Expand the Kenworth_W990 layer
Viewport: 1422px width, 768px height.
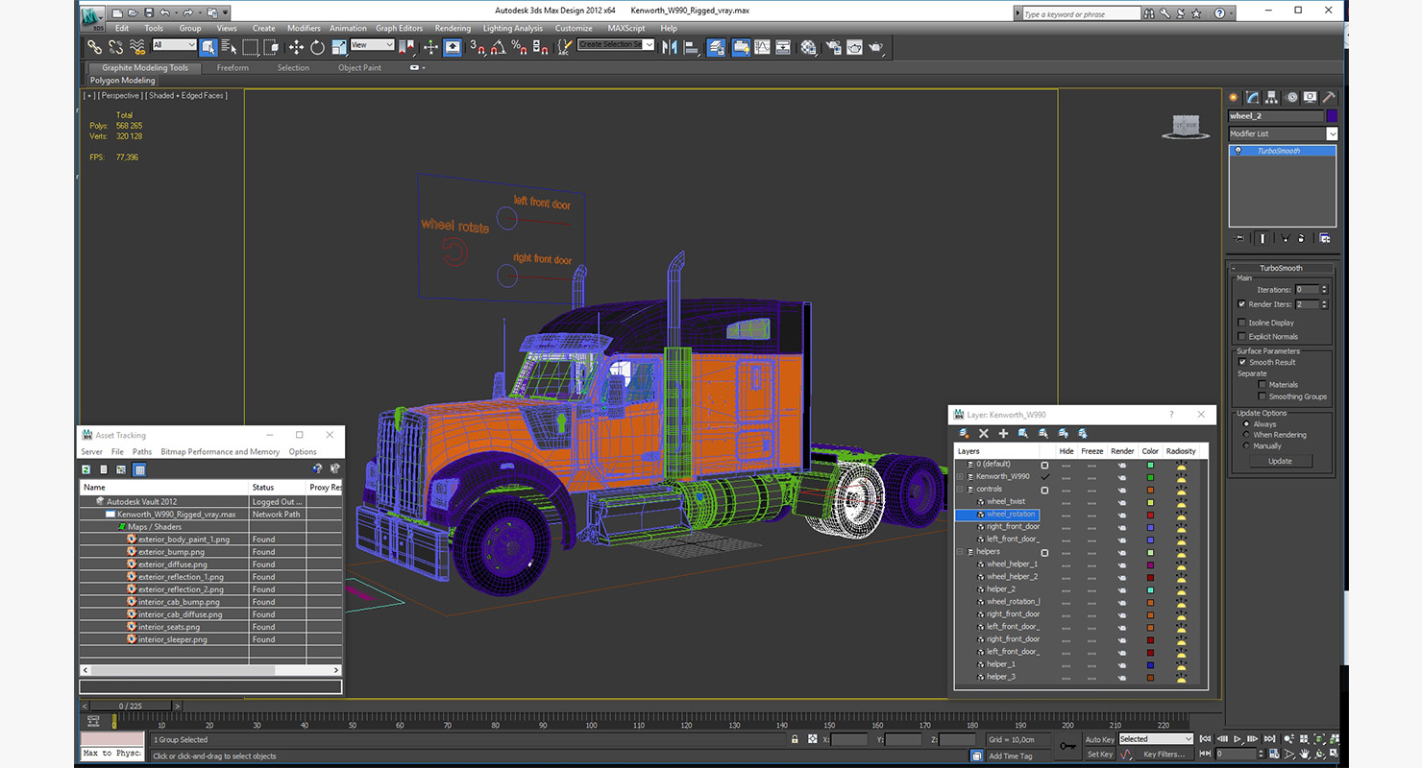[959, 476]
